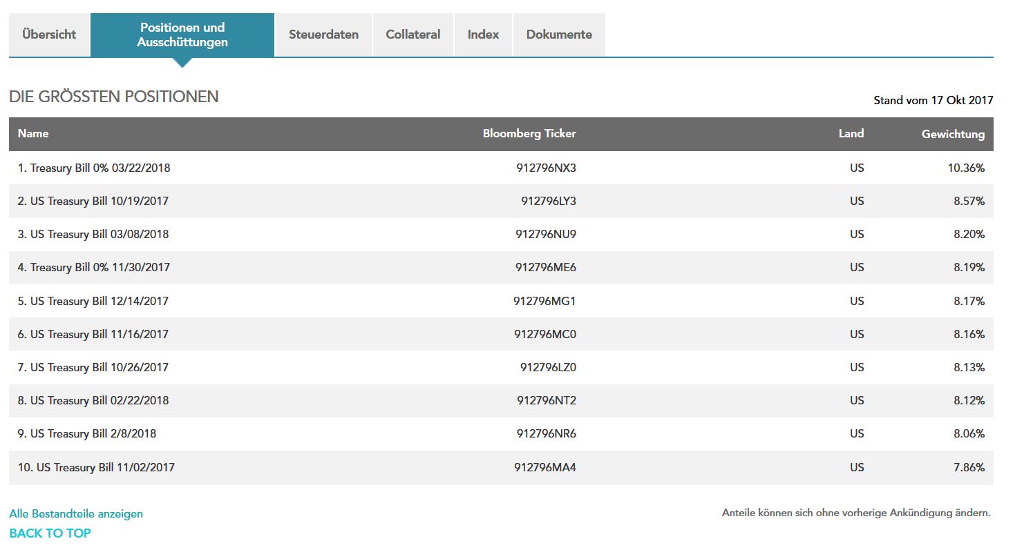Switch to the Steuerdaten tab
Image resolution: width=1033 pixels, height=550 pixels.
point(323,35)
